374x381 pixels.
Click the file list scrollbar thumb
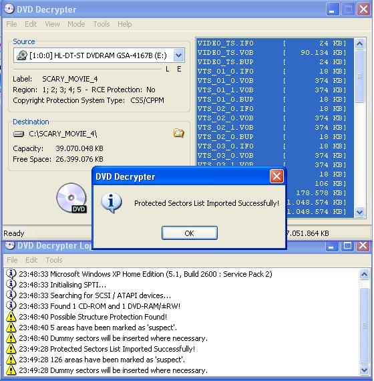(x=359, y=76)
